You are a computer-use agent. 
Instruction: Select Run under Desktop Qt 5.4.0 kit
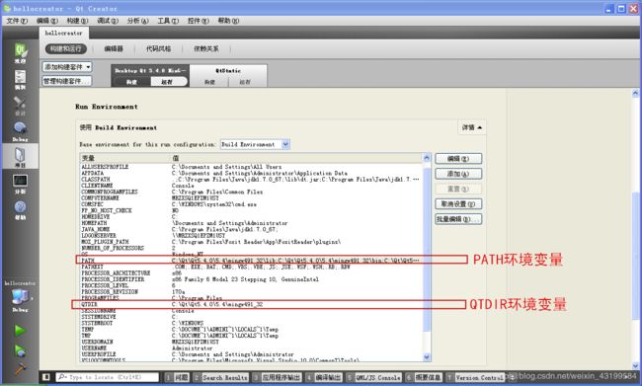pyautogui.click(x=168, y=82)
